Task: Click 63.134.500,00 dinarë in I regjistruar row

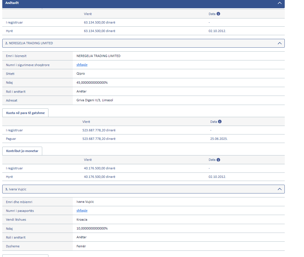Action: 99,22
